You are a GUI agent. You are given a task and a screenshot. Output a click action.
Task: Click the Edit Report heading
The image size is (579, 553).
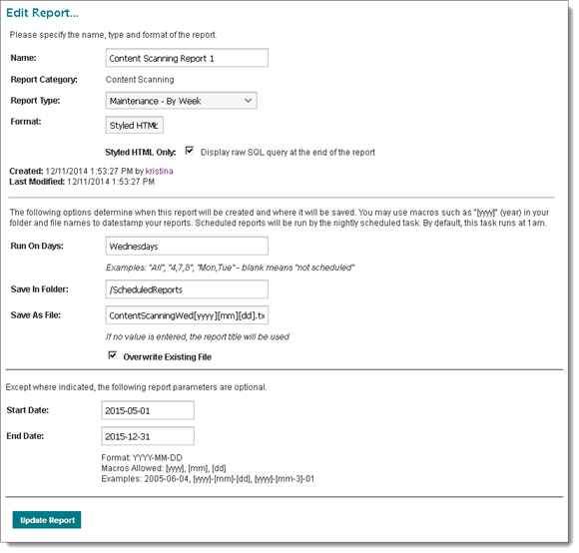42,13
